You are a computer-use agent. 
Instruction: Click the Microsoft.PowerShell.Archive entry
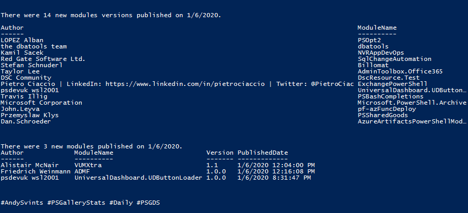click(412, 103)
